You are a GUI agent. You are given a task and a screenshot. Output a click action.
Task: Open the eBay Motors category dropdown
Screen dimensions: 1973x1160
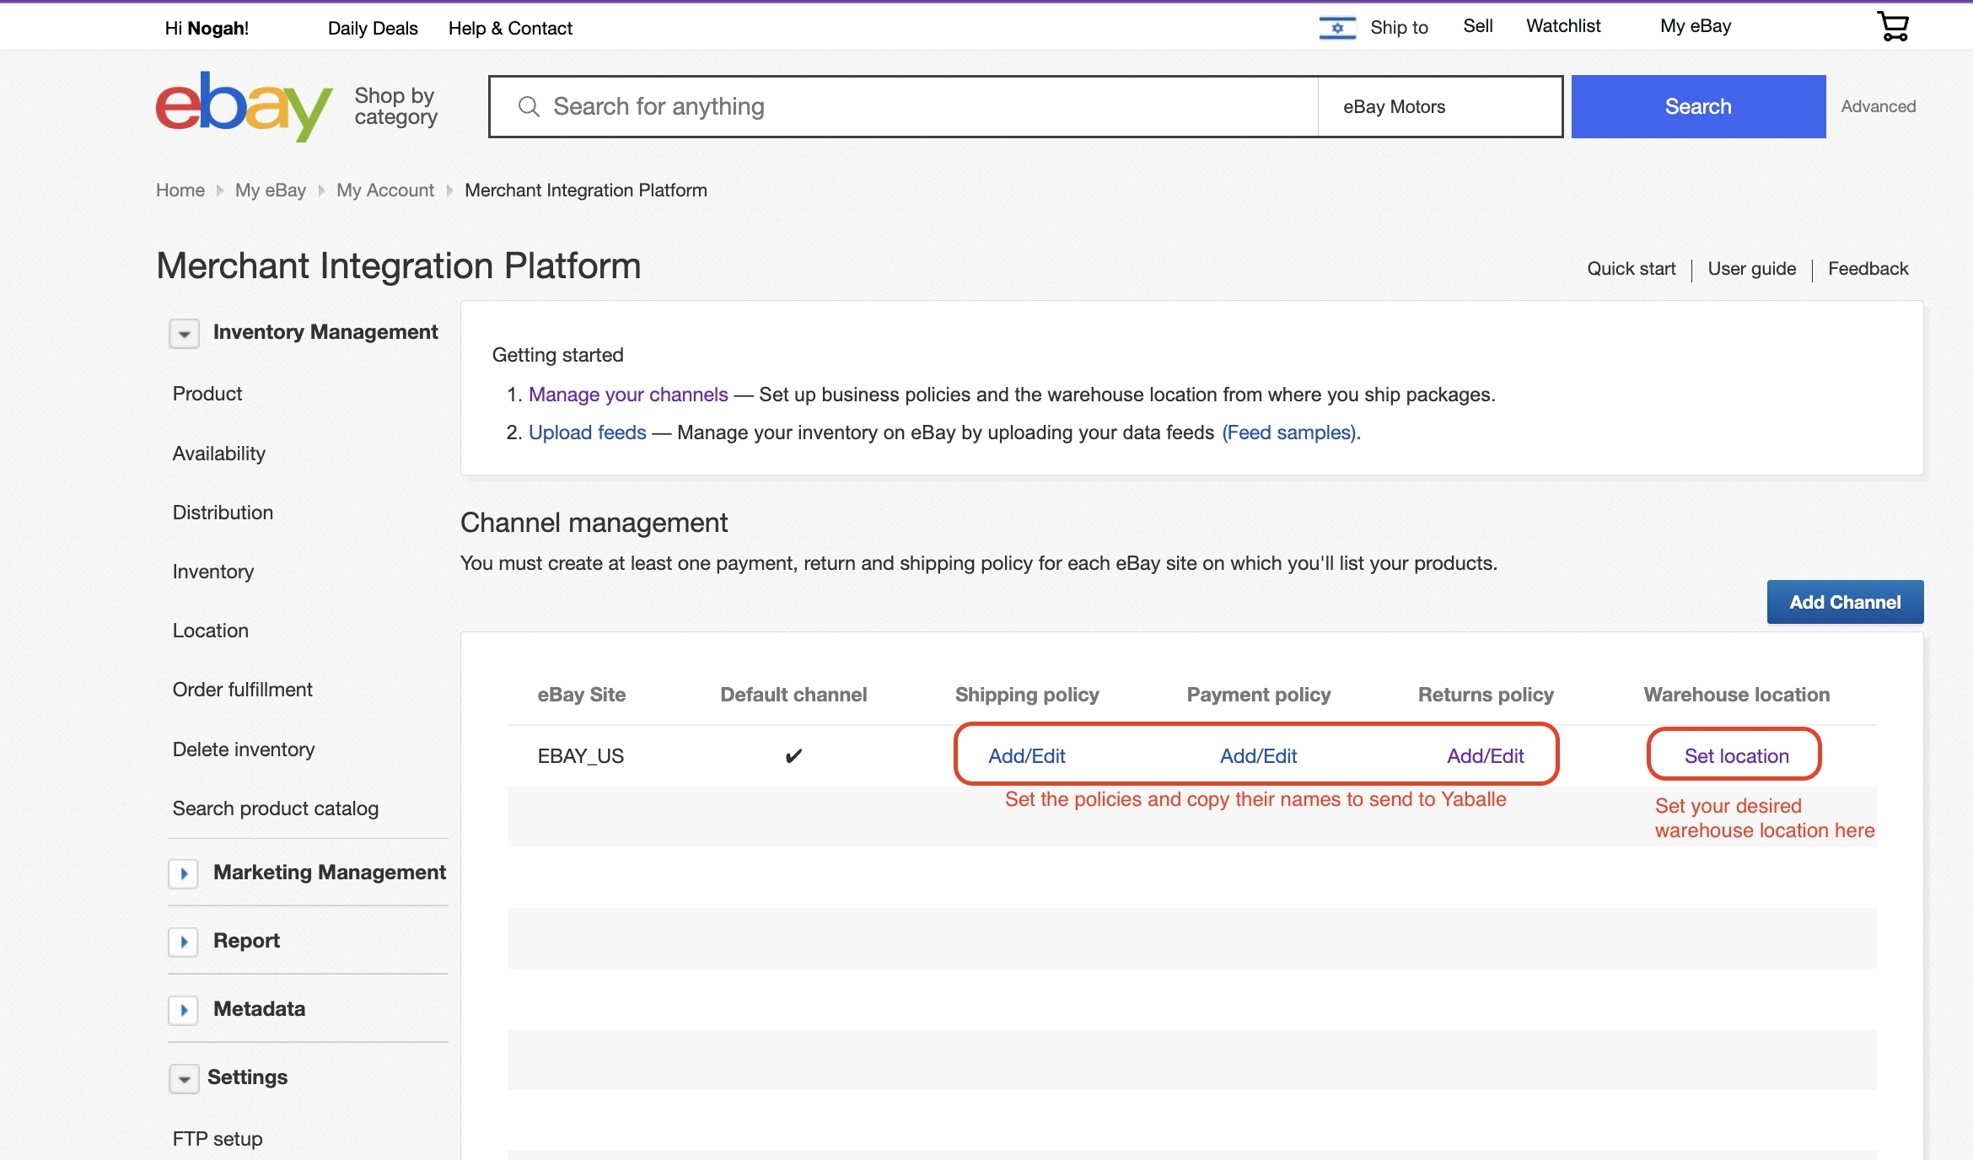coord(1440,106)
